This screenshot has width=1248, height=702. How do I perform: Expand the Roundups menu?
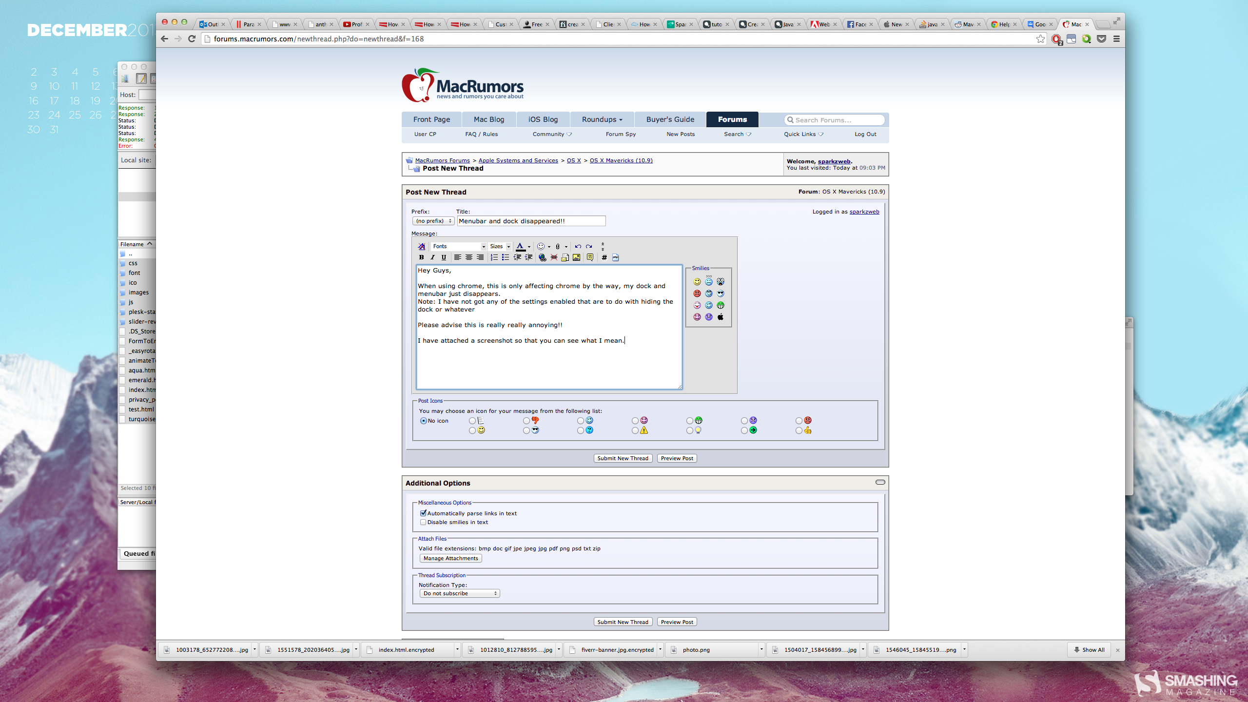[x=602, y=119]
